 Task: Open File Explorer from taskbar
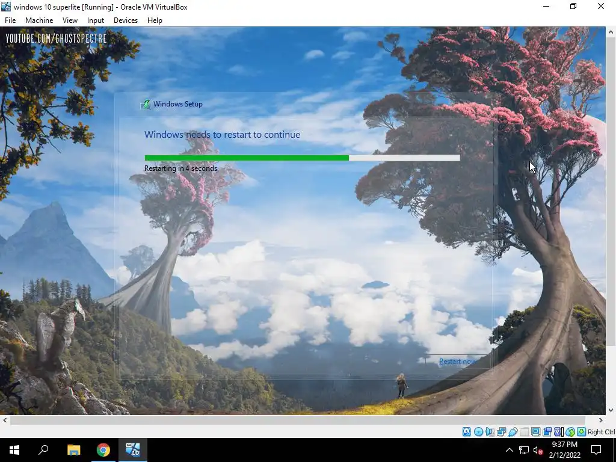click(x=74, y=450)
